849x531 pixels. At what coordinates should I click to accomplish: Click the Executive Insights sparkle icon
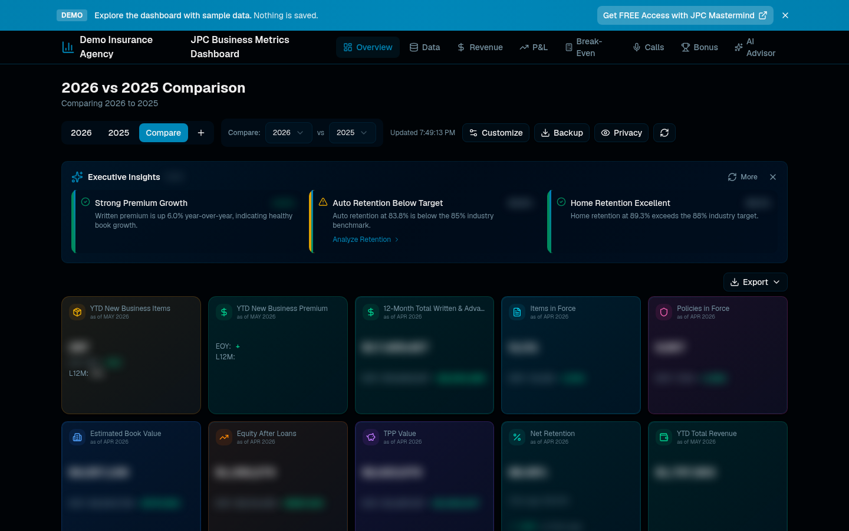point(77,177)
